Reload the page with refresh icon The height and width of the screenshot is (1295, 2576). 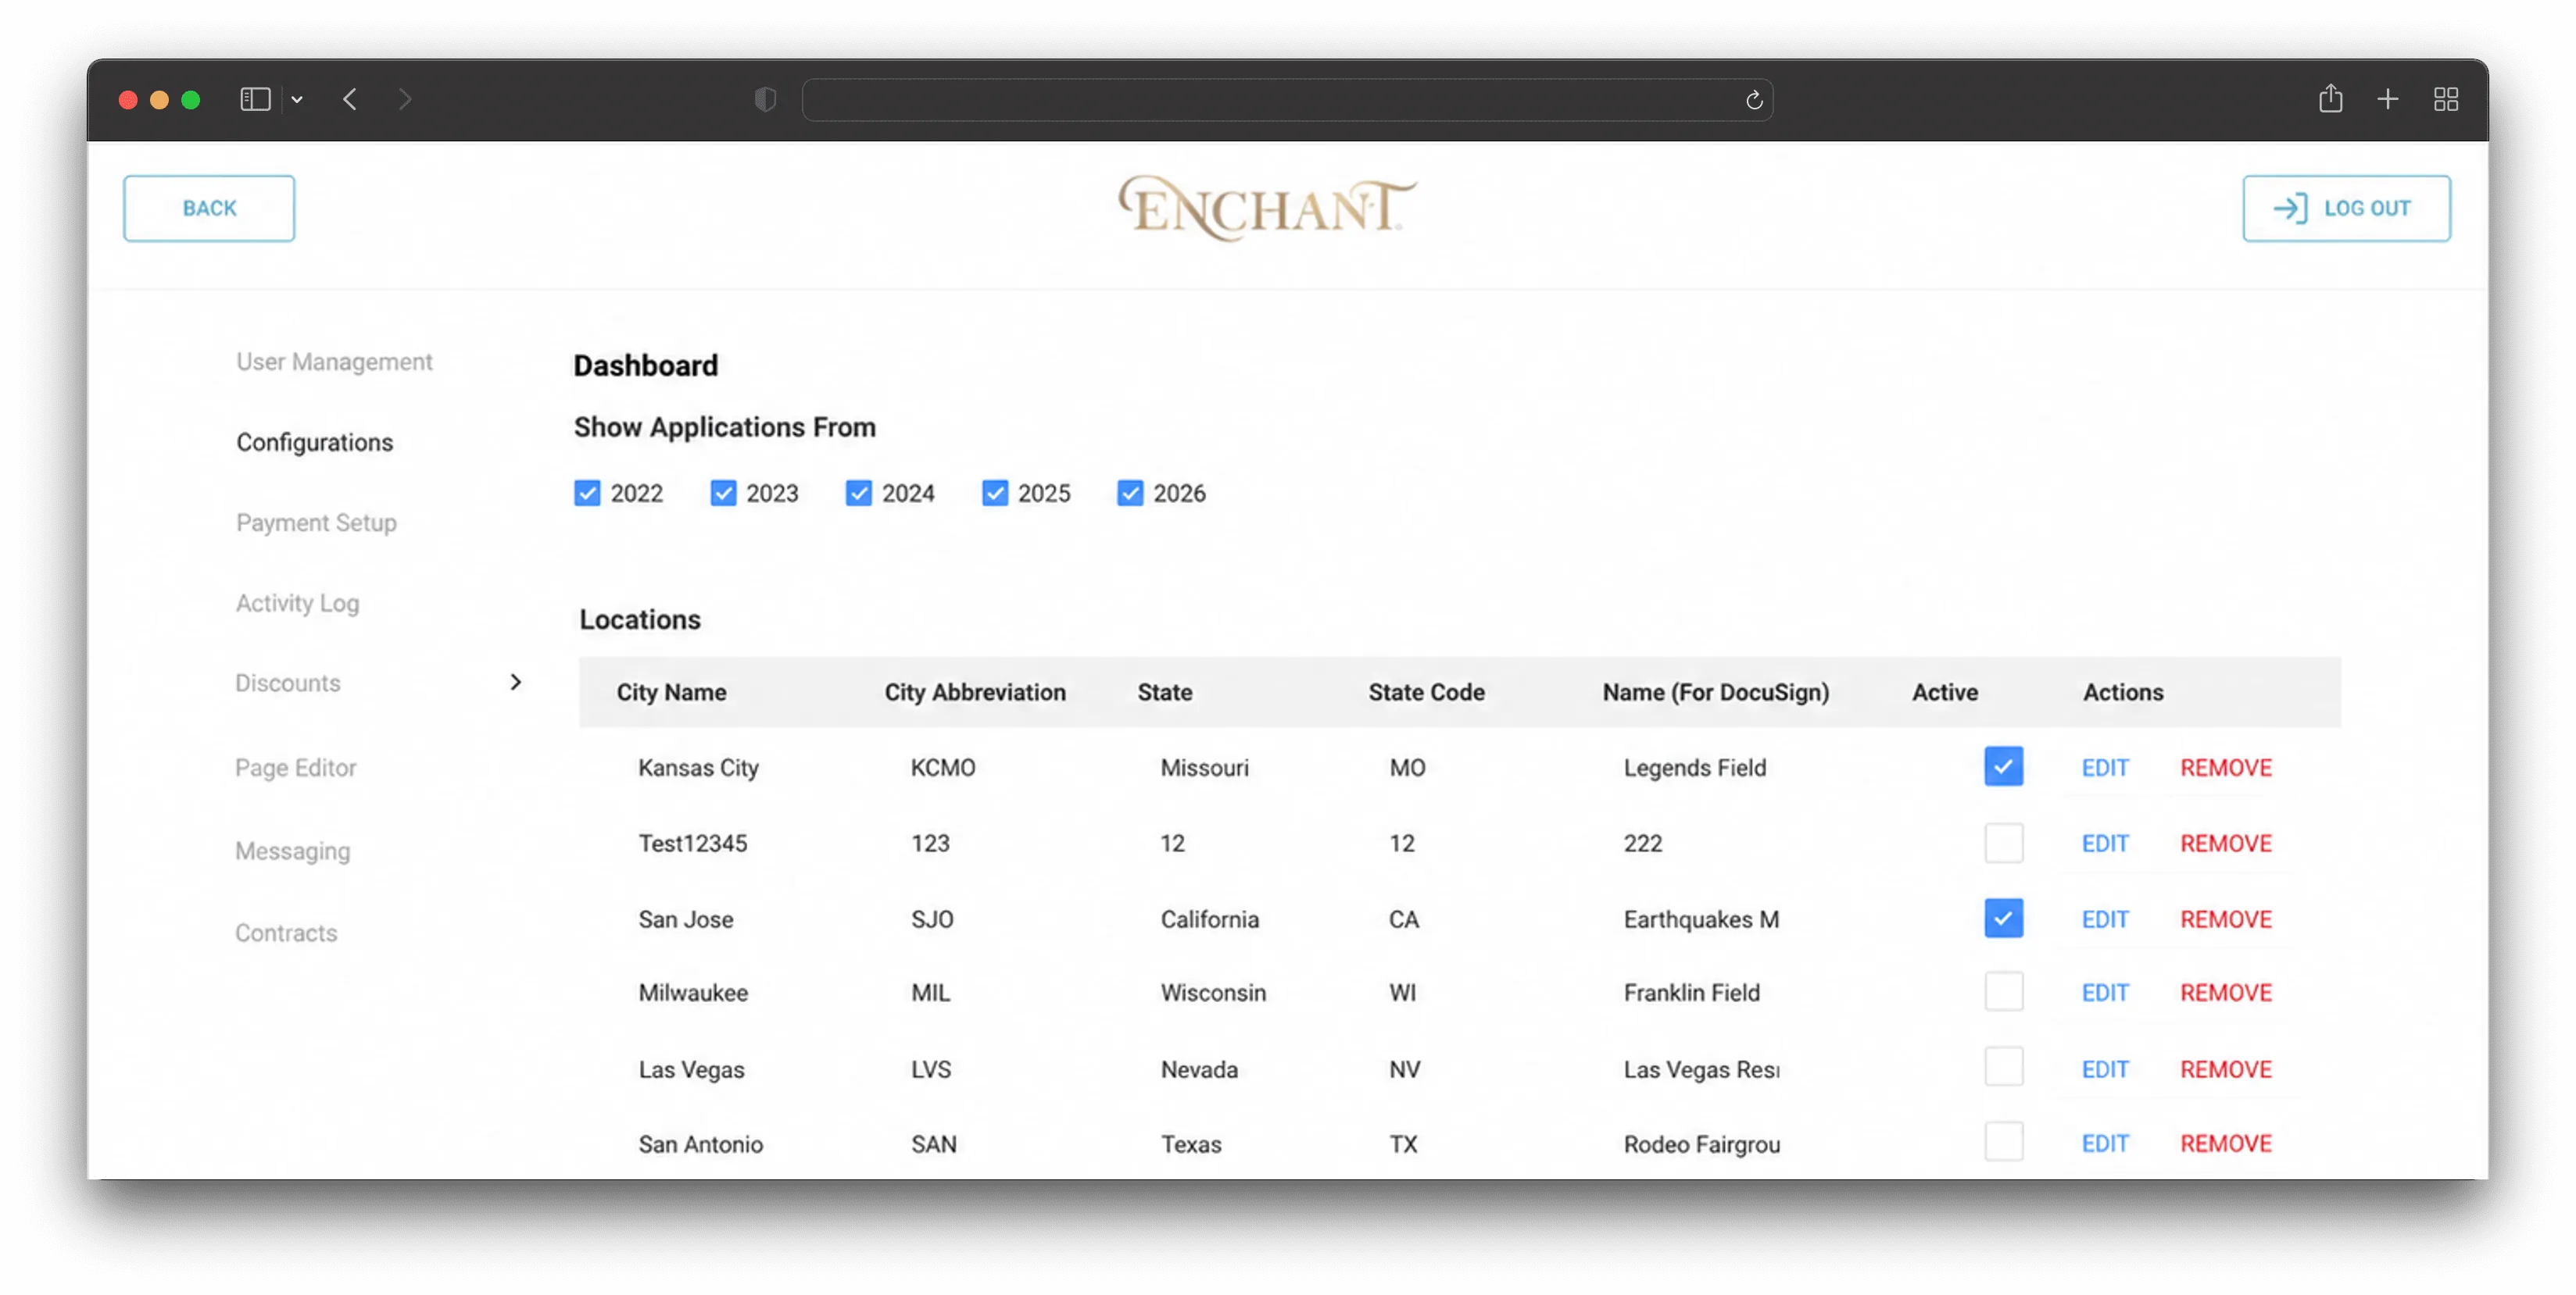pos(1753,100)
